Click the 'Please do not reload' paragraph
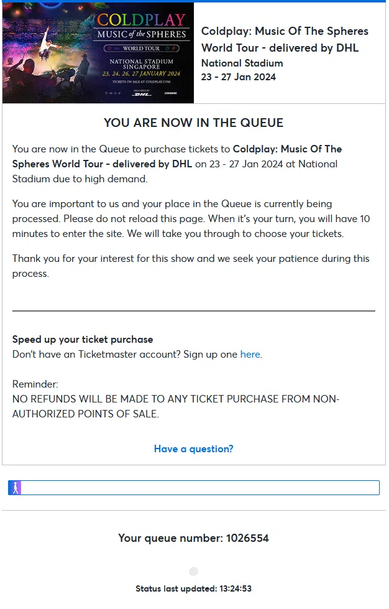Screen dimensions: 389x609 pos(191,219)
